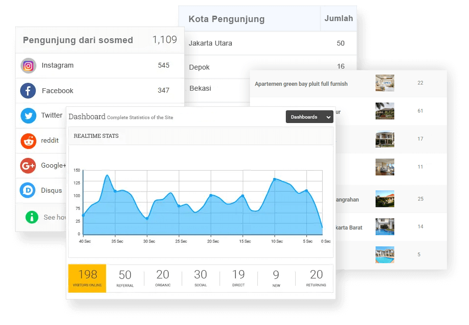The width and height of the screenshot is (469, 325).
Task: Open the property thumbnail with 61 views
Action: (x=385, y=111)
